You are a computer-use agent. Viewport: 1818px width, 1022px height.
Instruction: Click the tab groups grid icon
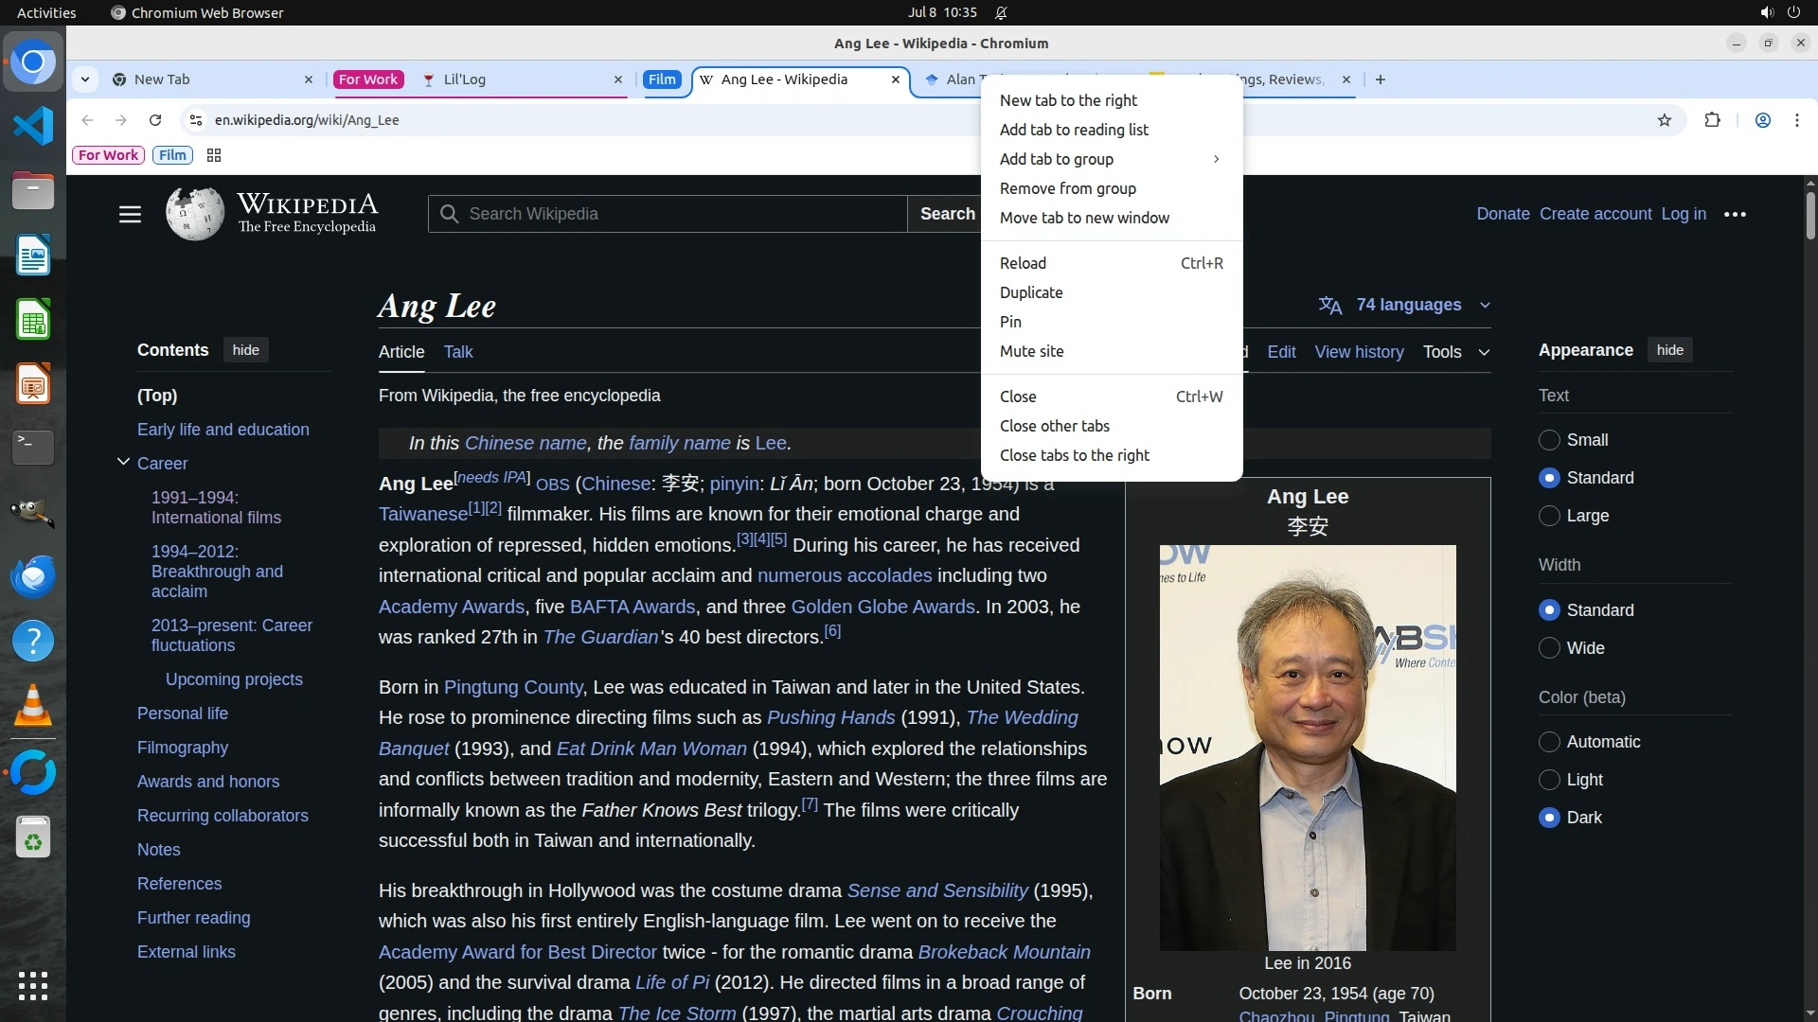pyautogui.click(x=214, y=155)
